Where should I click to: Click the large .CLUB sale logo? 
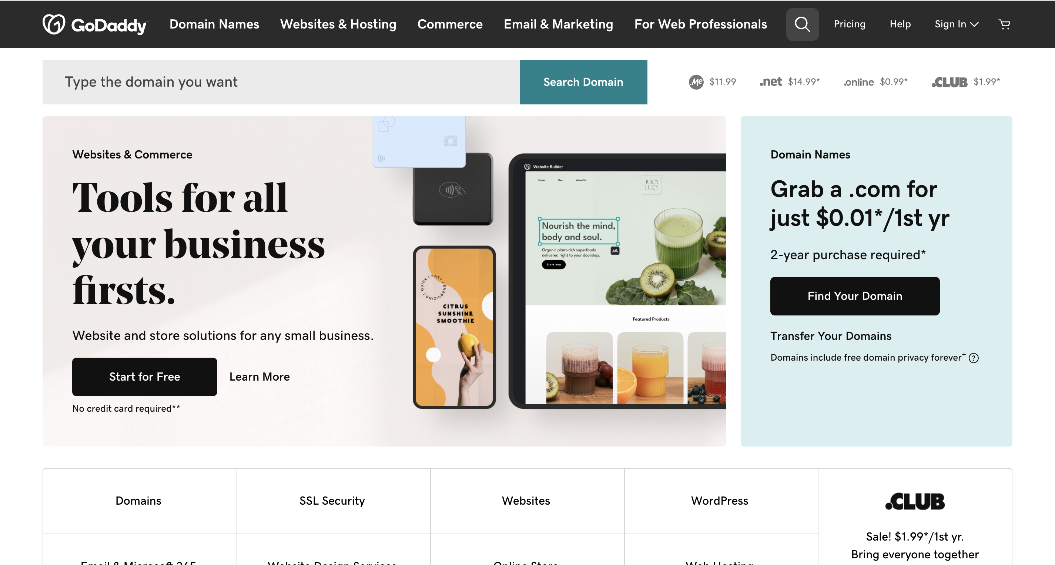point(915,501)
